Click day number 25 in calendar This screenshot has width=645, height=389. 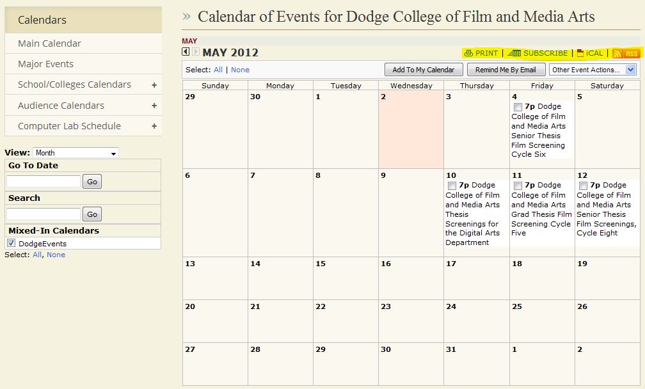tap(517, 306)
